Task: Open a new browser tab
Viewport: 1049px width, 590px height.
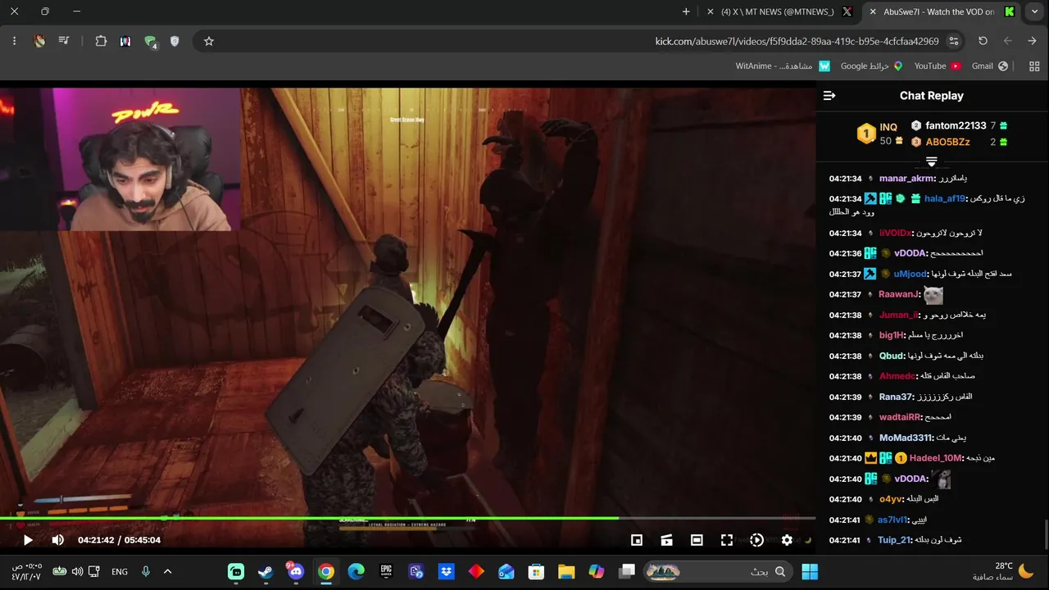Action: [686, 11]
